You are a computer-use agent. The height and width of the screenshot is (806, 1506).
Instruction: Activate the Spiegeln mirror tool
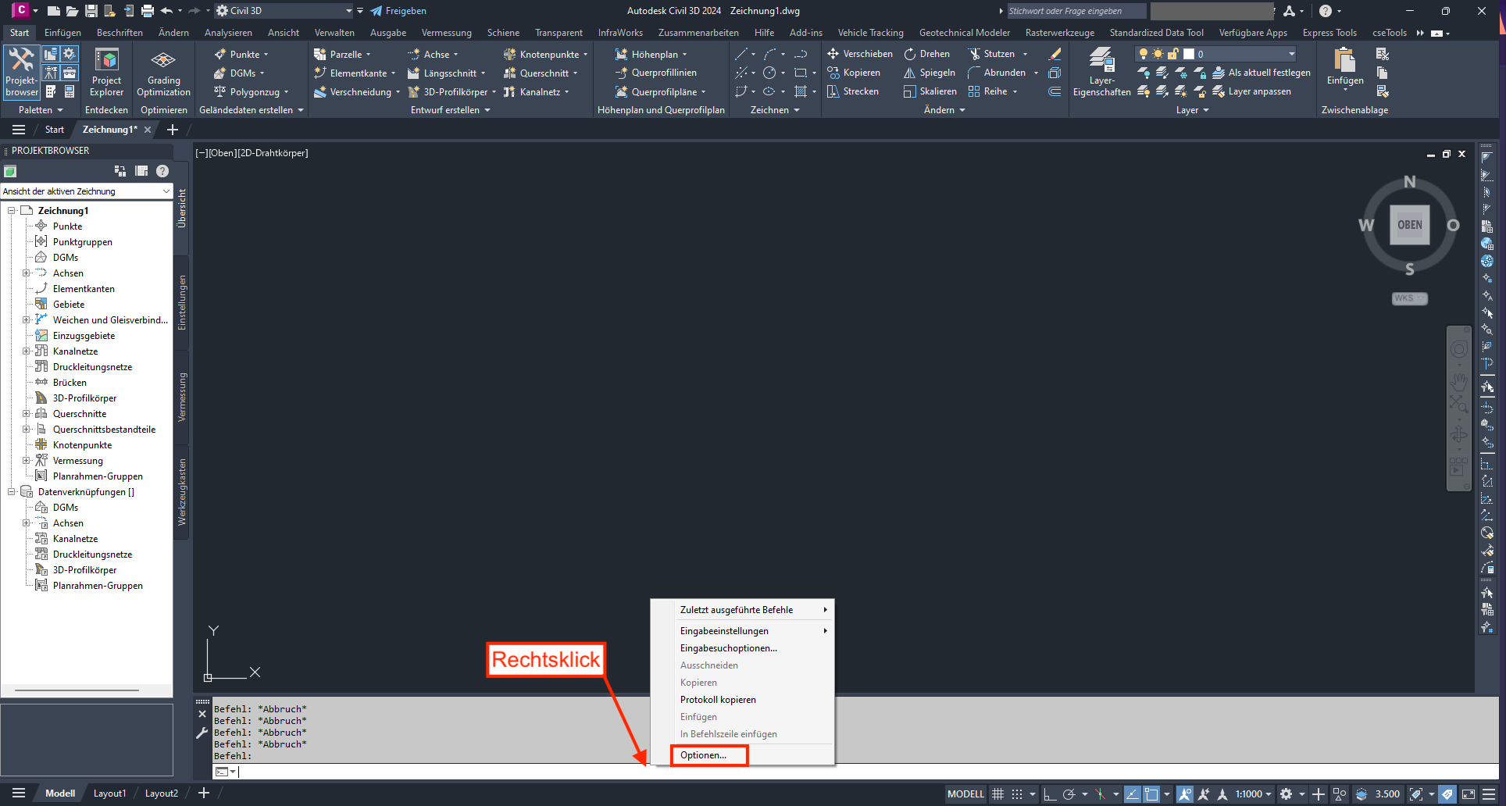(x=929, y=73)
